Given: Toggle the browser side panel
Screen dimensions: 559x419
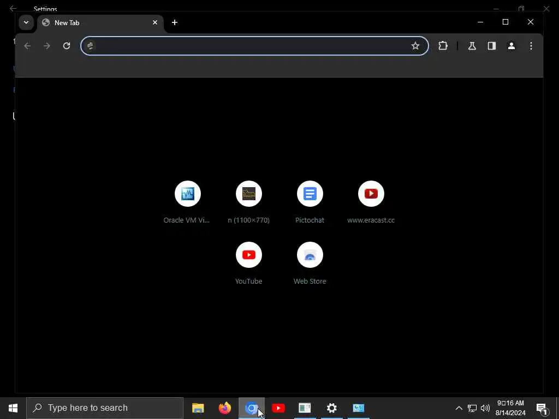Looking at the screenshot, I should 492,46.
